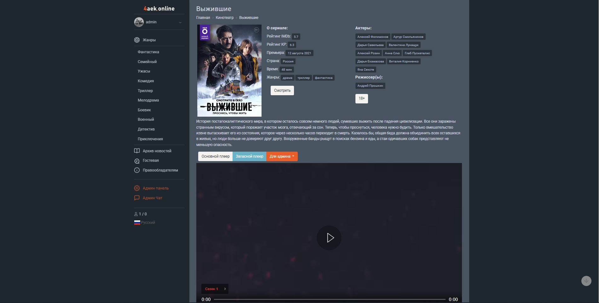Click the Админ Чат message icon
This screenshot has height=303, width=599.
tap(137, 198)
